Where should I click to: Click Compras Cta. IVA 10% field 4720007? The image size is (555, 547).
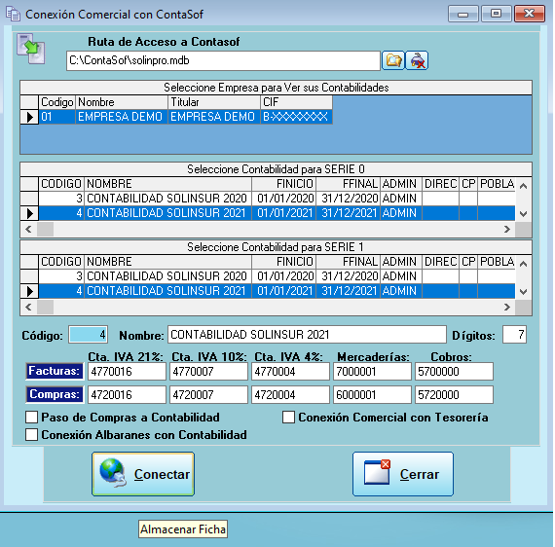pyautogui.click(x=208, y=395)
